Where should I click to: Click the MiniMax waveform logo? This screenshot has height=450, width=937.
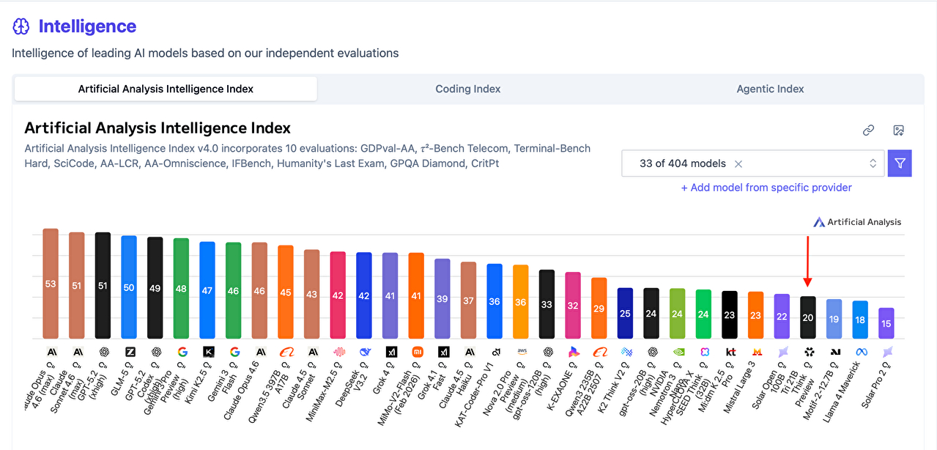(x=338, y=352)
